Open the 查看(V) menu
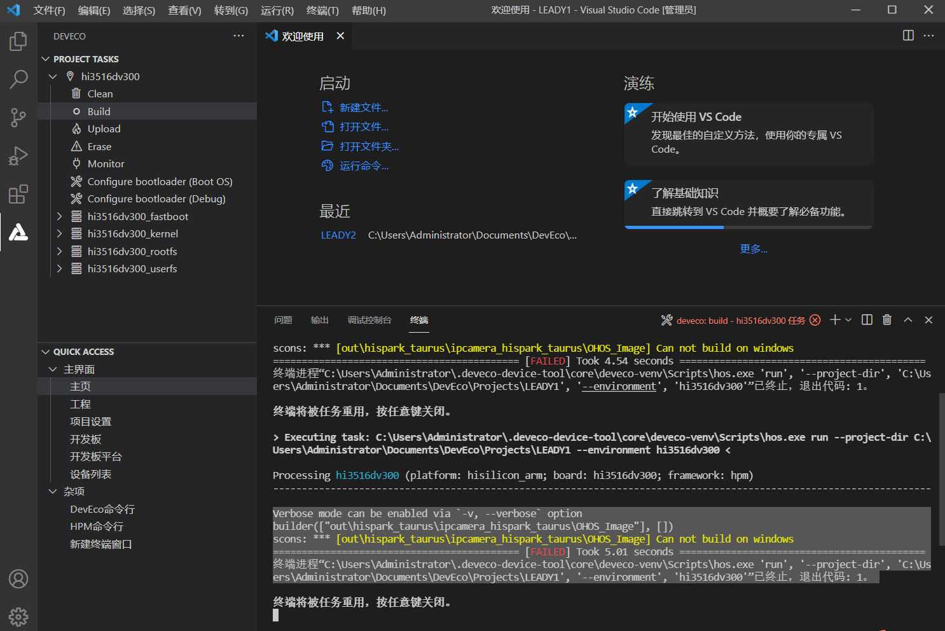Screen dimensions: 945x631 click(x=184, y=10)
